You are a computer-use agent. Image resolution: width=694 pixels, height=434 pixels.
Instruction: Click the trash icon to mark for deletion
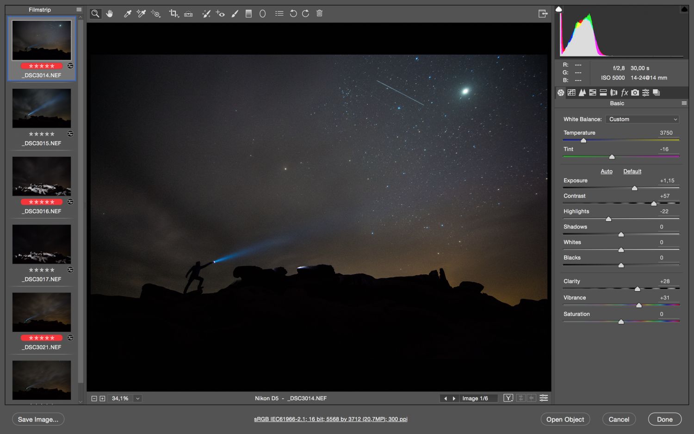click(x=319, y=13)
